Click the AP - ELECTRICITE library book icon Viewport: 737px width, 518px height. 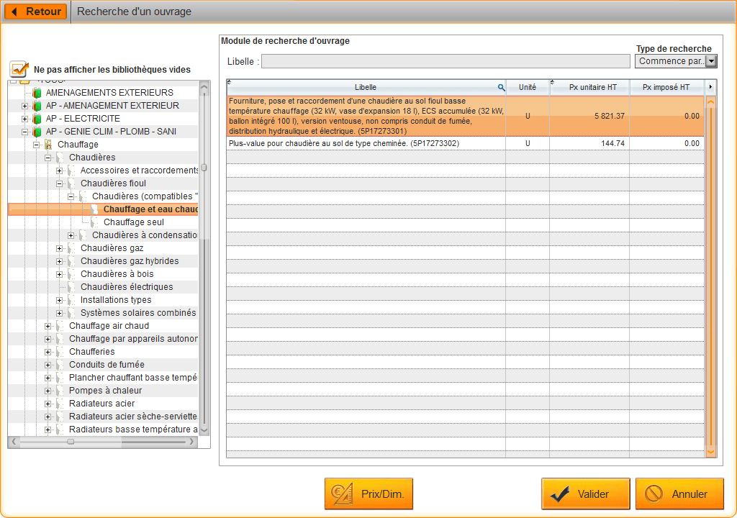click(37, 119)
